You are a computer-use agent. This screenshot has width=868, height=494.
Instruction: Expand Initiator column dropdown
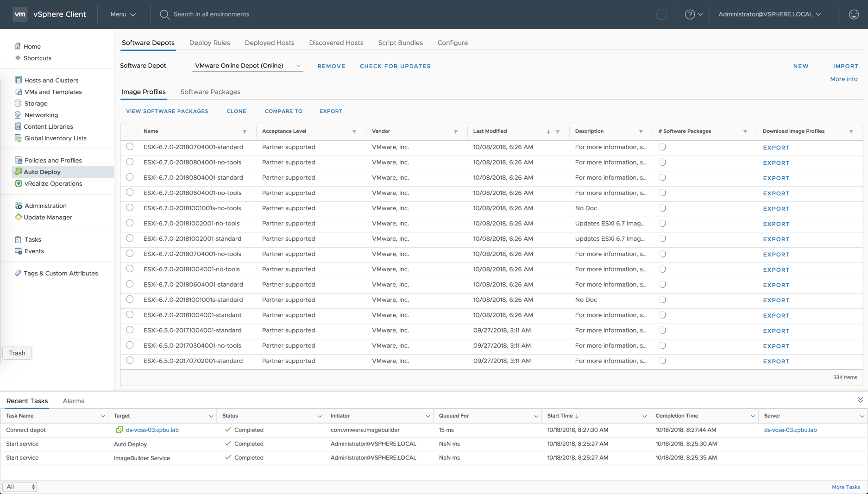click(428, 416)
